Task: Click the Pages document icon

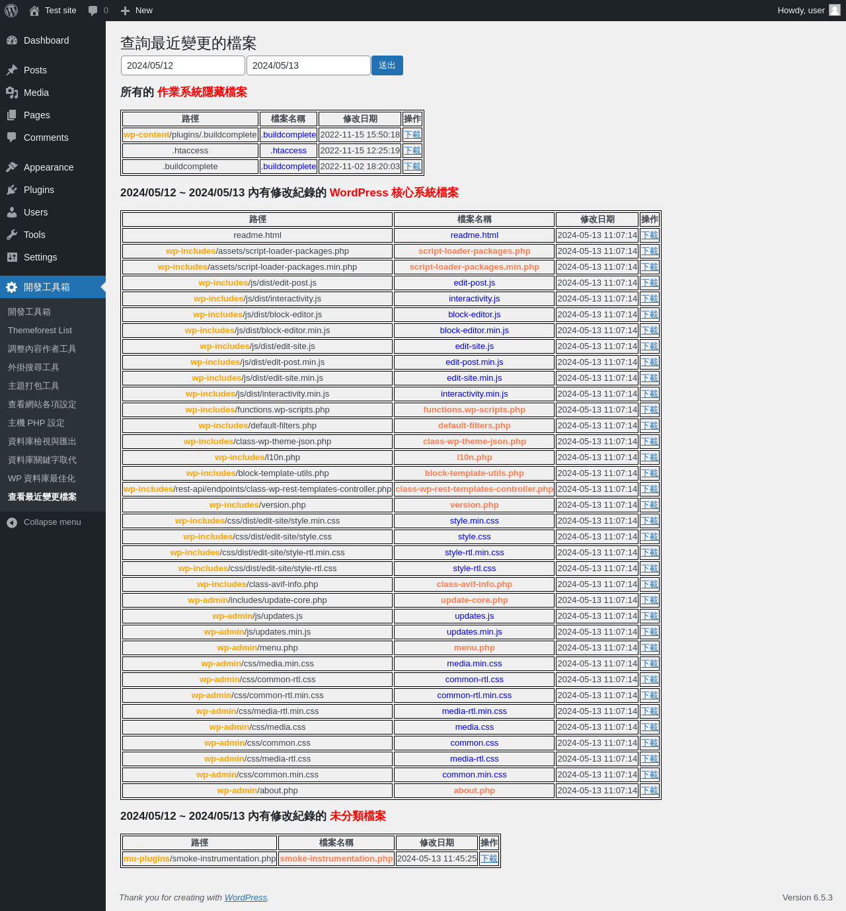Action: pyautogui.click(x=12, y=115)
